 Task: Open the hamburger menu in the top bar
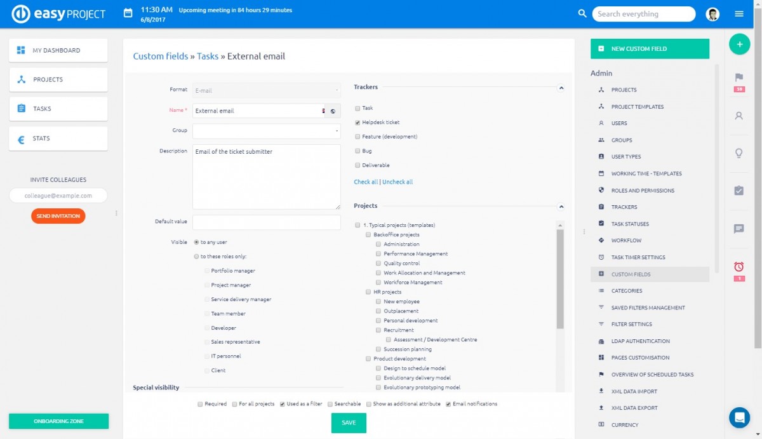pos(739,13)
